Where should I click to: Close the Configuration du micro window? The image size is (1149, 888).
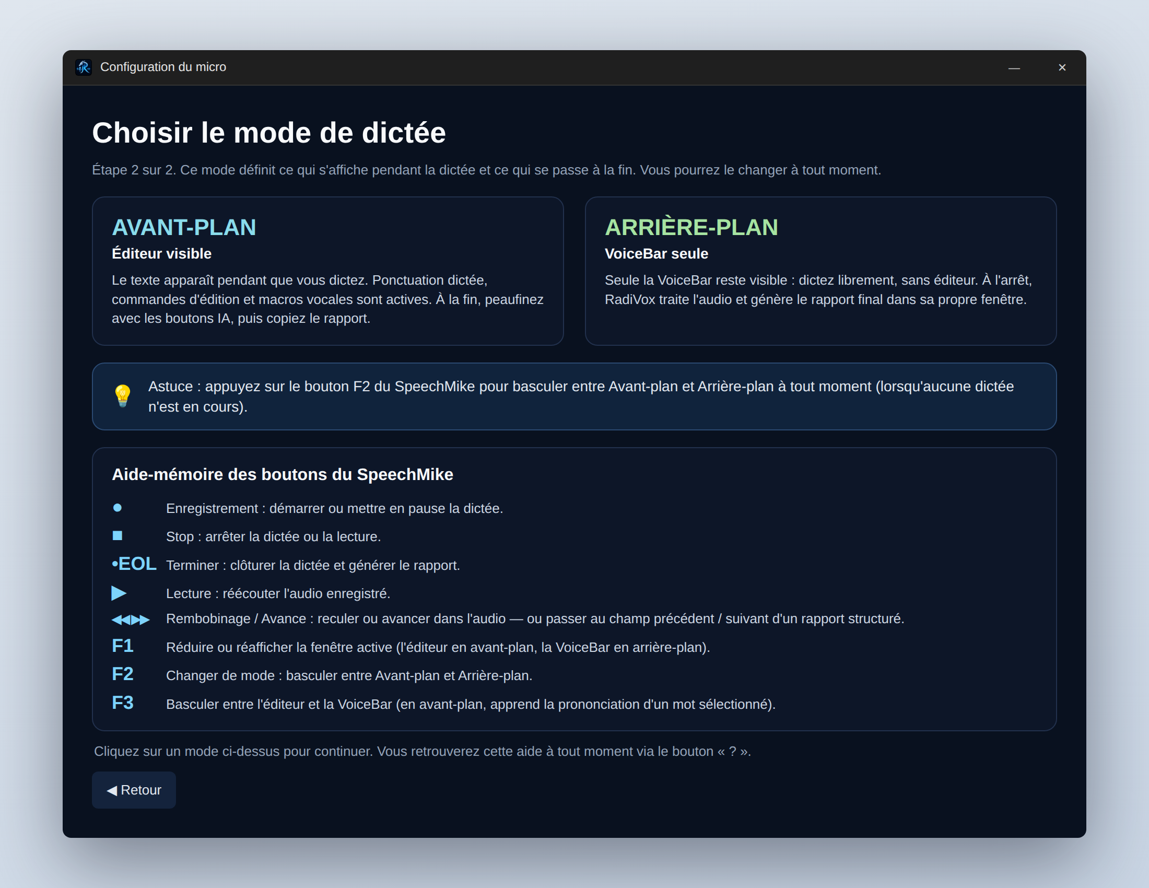1062,67
